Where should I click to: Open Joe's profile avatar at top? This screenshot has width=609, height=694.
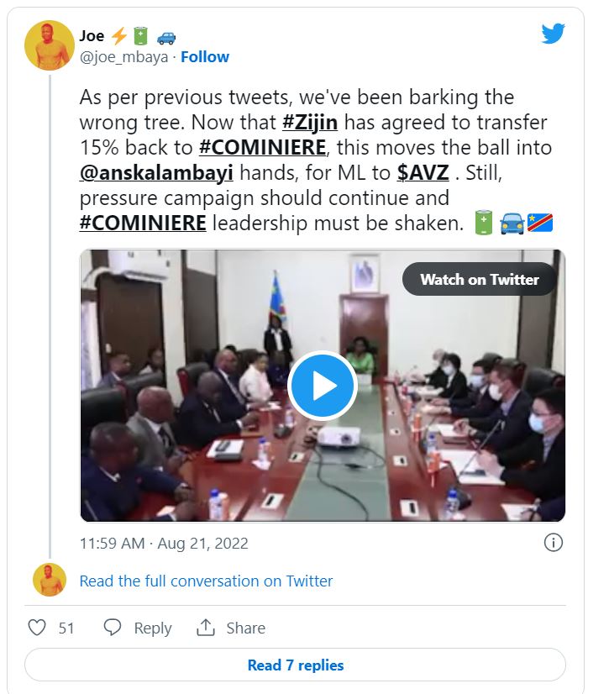tap(50, 45)
